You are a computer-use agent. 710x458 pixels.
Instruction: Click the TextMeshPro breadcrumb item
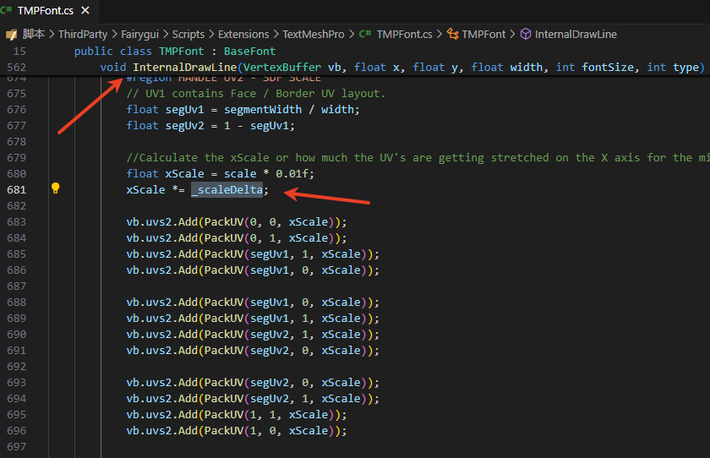click(x=314, y=35)
